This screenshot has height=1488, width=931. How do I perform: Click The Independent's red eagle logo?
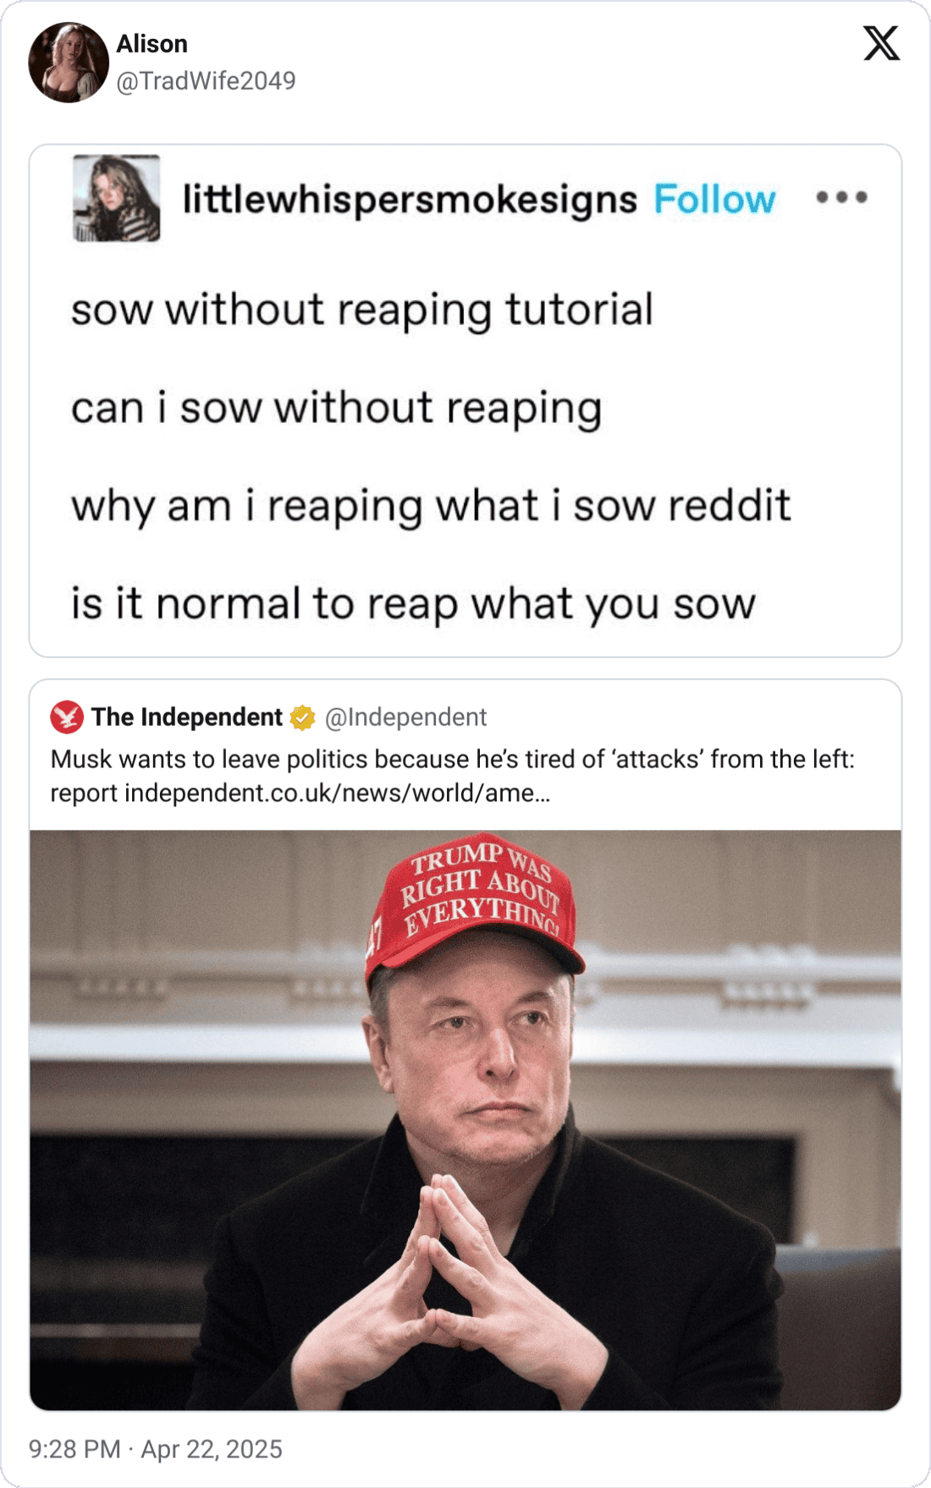67,717
